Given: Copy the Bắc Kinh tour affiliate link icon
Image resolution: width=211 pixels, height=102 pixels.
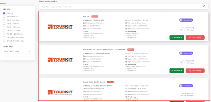Looking at the screenshot, I should tap(193, 61).
